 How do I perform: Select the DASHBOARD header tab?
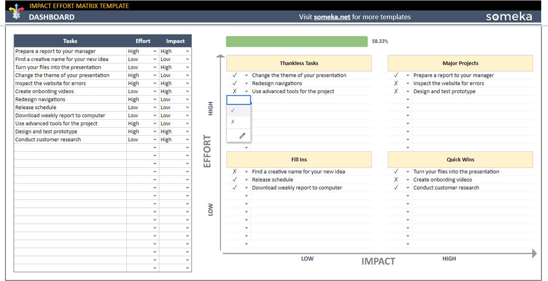click(x=52, y=17)
